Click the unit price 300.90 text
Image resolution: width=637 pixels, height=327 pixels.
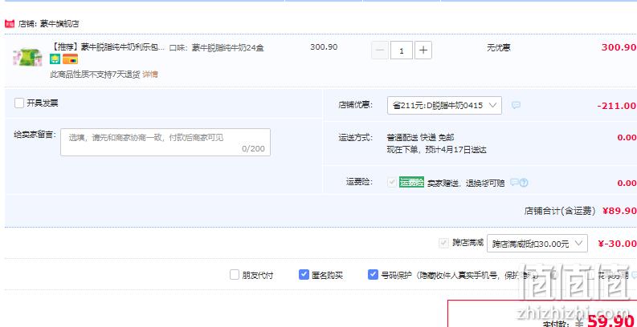click(324, 47)
